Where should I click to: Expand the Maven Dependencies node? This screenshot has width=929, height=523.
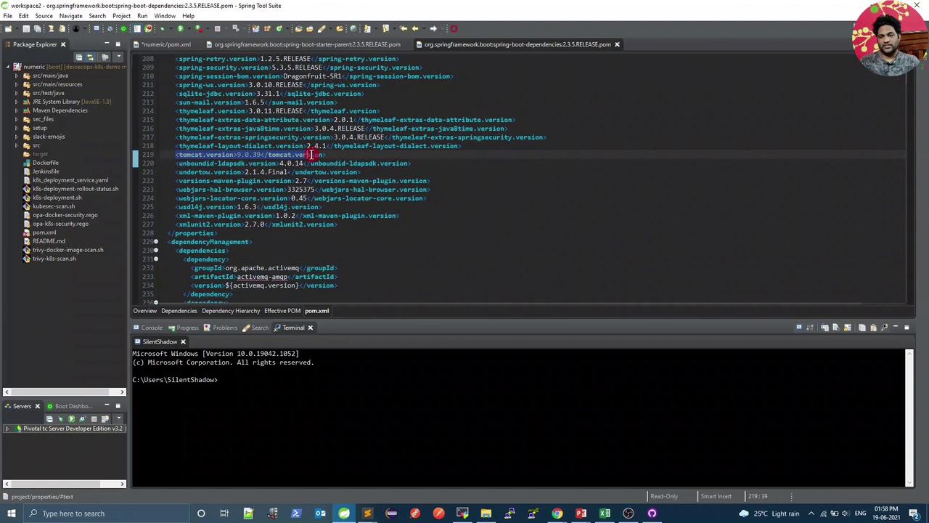[x=17, y=110]
